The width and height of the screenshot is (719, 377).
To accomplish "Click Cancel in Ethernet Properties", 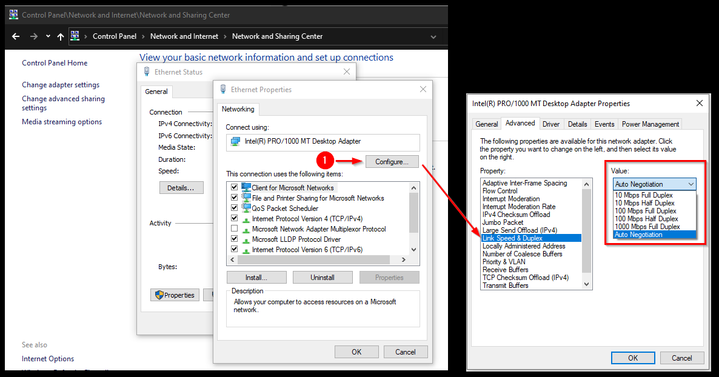I will (406, 352).
